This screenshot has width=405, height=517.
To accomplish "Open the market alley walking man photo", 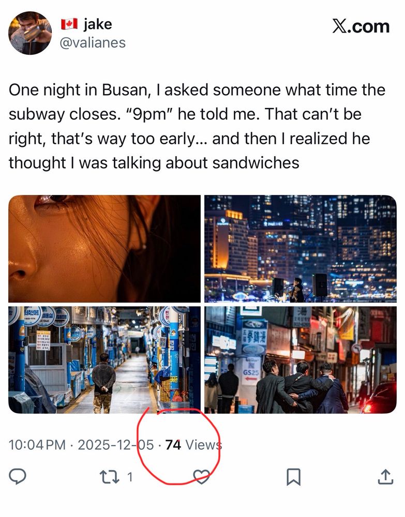I will (x=104, y=360).
